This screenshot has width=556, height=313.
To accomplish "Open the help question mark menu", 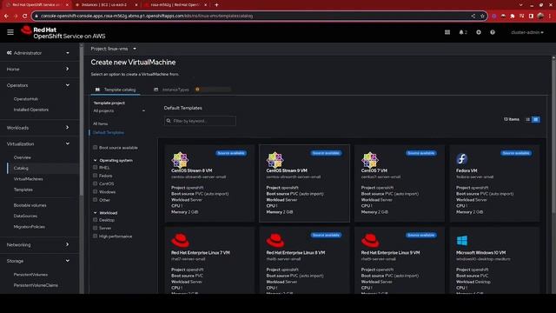I will 493,32.
